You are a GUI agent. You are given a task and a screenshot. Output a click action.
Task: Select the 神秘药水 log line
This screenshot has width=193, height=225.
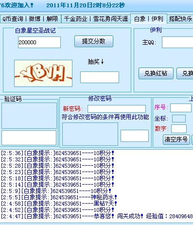click(59, 197)
